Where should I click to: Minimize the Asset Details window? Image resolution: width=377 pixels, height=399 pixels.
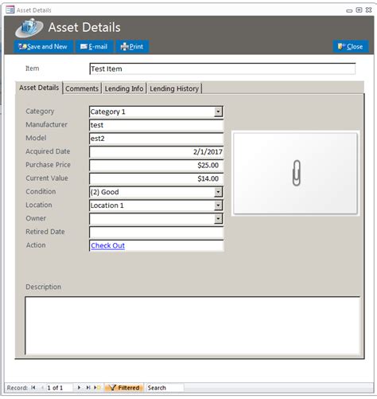click(349, 10)
